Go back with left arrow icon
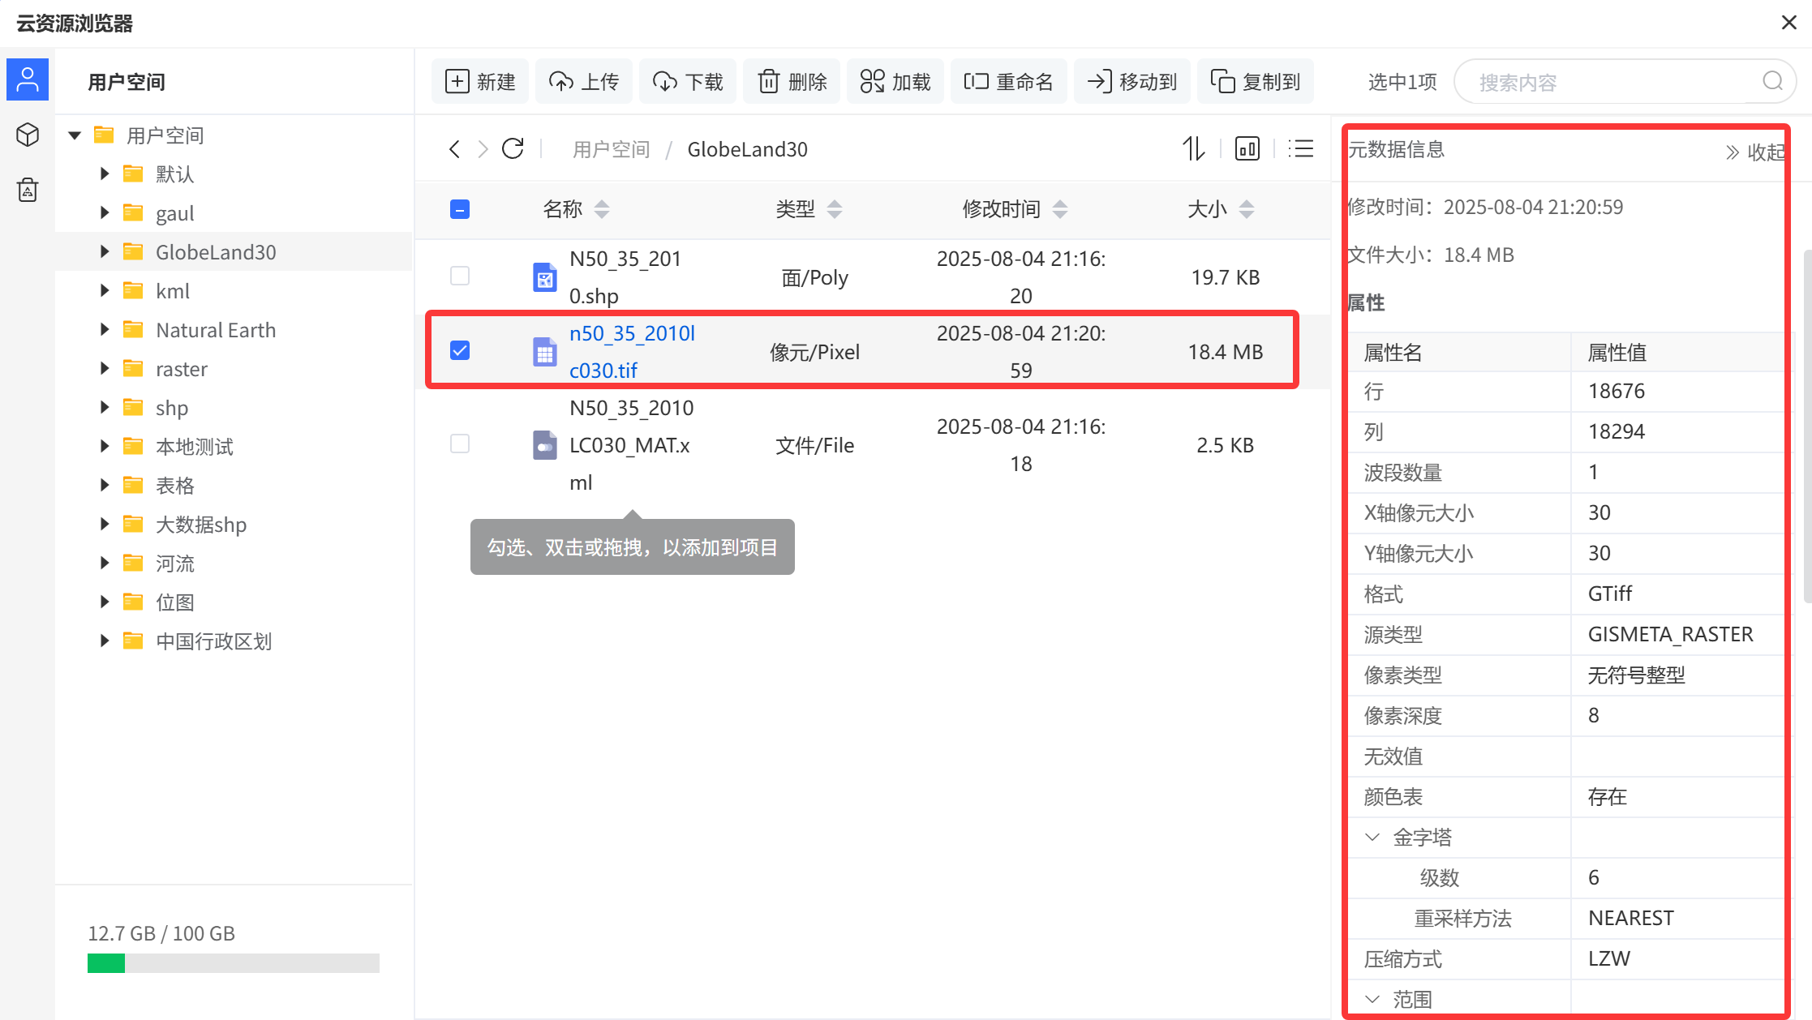This screenshot has height=1020, width=1812. 454,149
